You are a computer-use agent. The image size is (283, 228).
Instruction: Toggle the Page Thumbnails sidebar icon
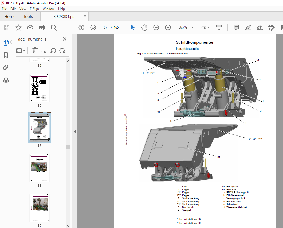click(6, 43)
